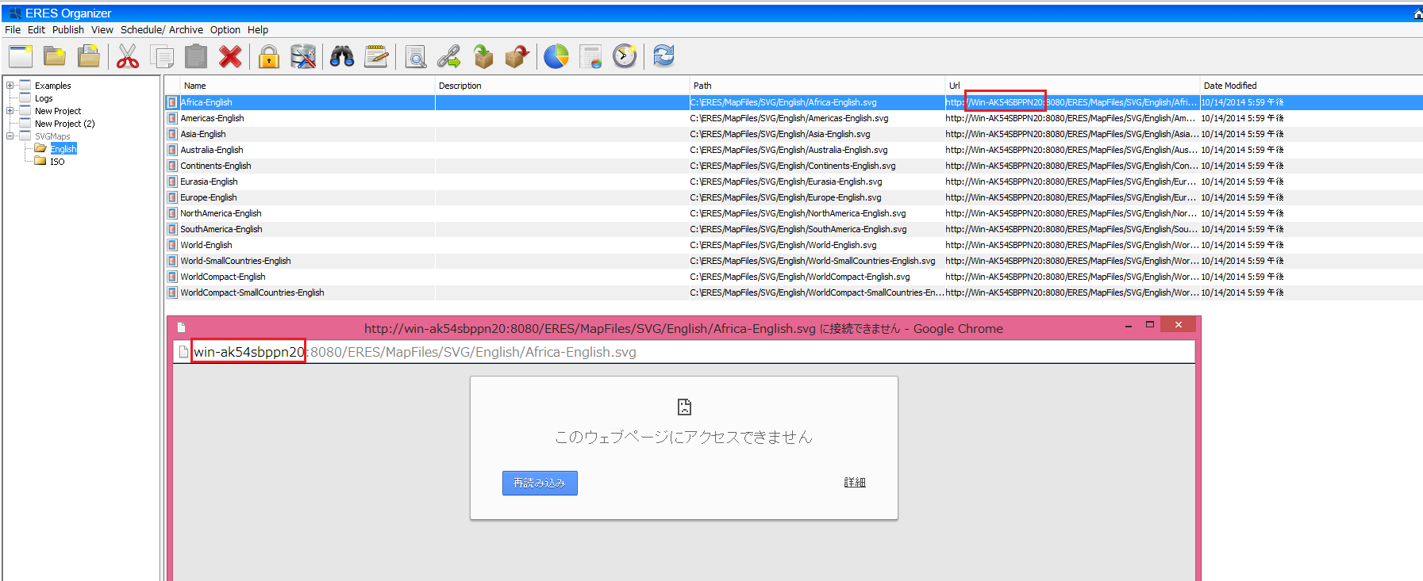Sort by the Name column header
The width and height of the screenshot is (1423, 581).
coord(308,86)
